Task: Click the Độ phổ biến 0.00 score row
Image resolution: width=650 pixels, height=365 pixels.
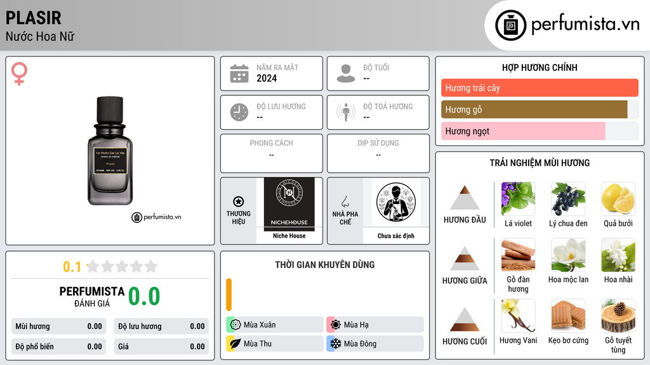Action: coord(58,347)
